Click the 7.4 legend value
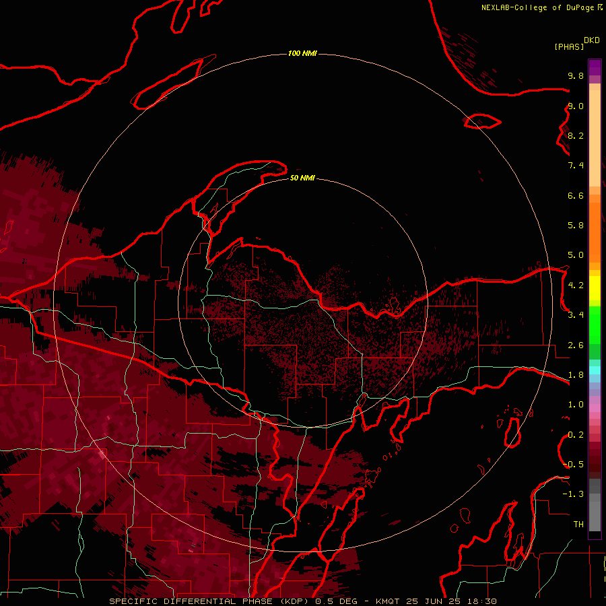Viewport: 606px width, 606px height. (576, 166)
